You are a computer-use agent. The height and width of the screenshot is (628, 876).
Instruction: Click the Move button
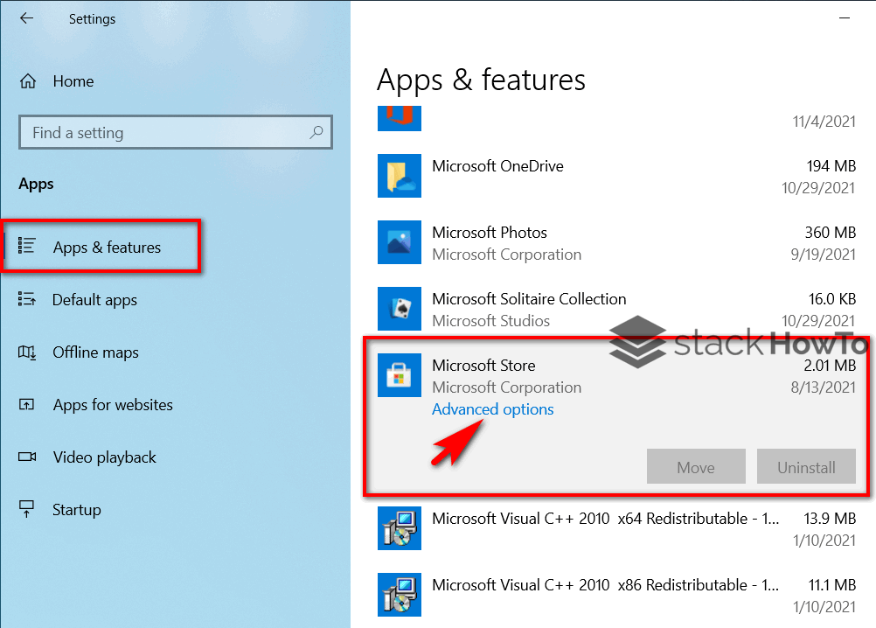[696, 466]
